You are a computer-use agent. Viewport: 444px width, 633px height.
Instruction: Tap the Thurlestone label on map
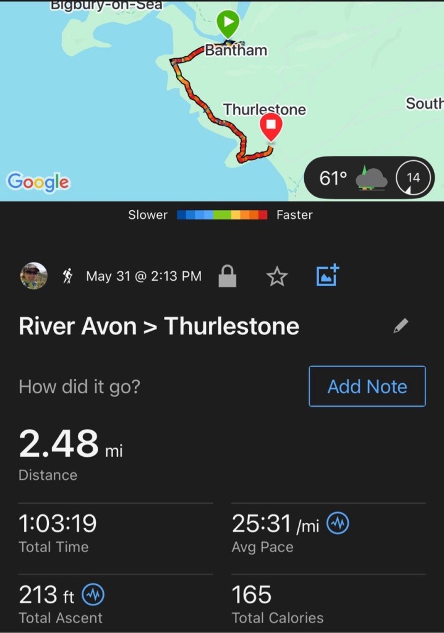(x=264, y=109)
